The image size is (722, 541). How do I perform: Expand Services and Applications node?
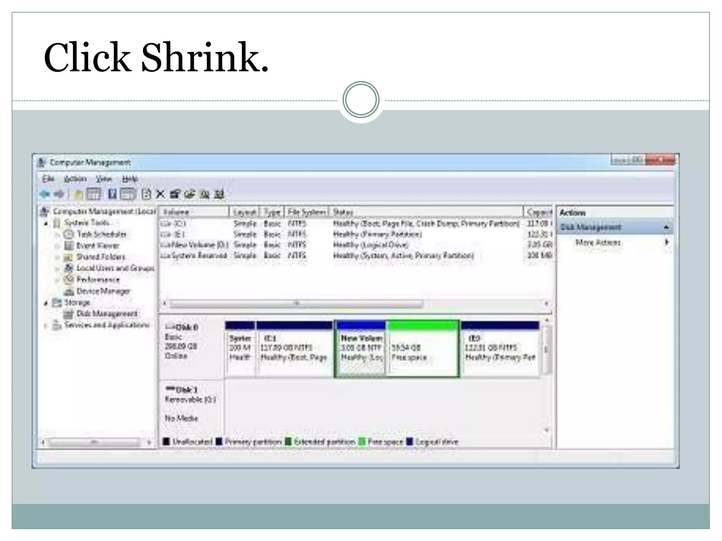[46, 325]
